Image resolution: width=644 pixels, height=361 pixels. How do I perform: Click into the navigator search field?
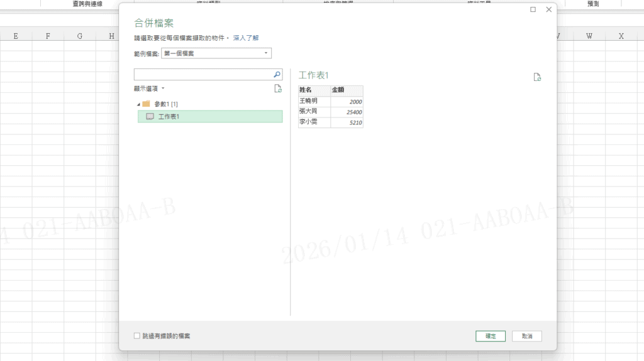(203, 75)
